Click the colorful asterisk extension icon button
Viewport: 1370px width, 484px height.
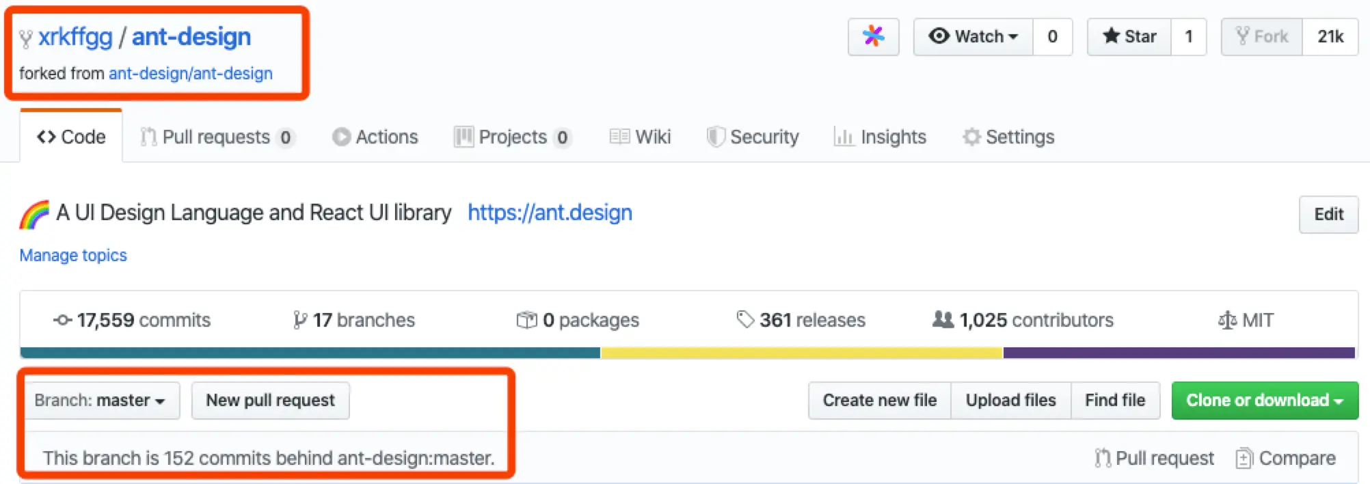(x=873, y=36)
